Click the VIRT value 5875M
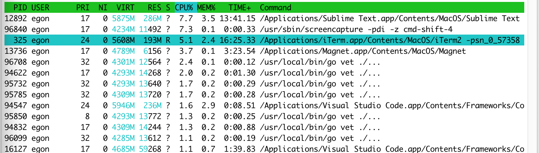Screen dimensions: 539x153 coord(123,19)
